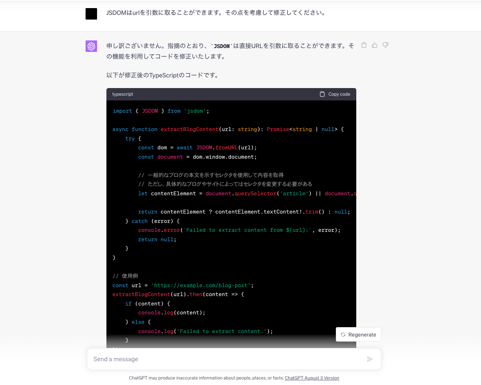Click the Regenerate button
This screenshot has width=481, height=385.
coord(358,334)
